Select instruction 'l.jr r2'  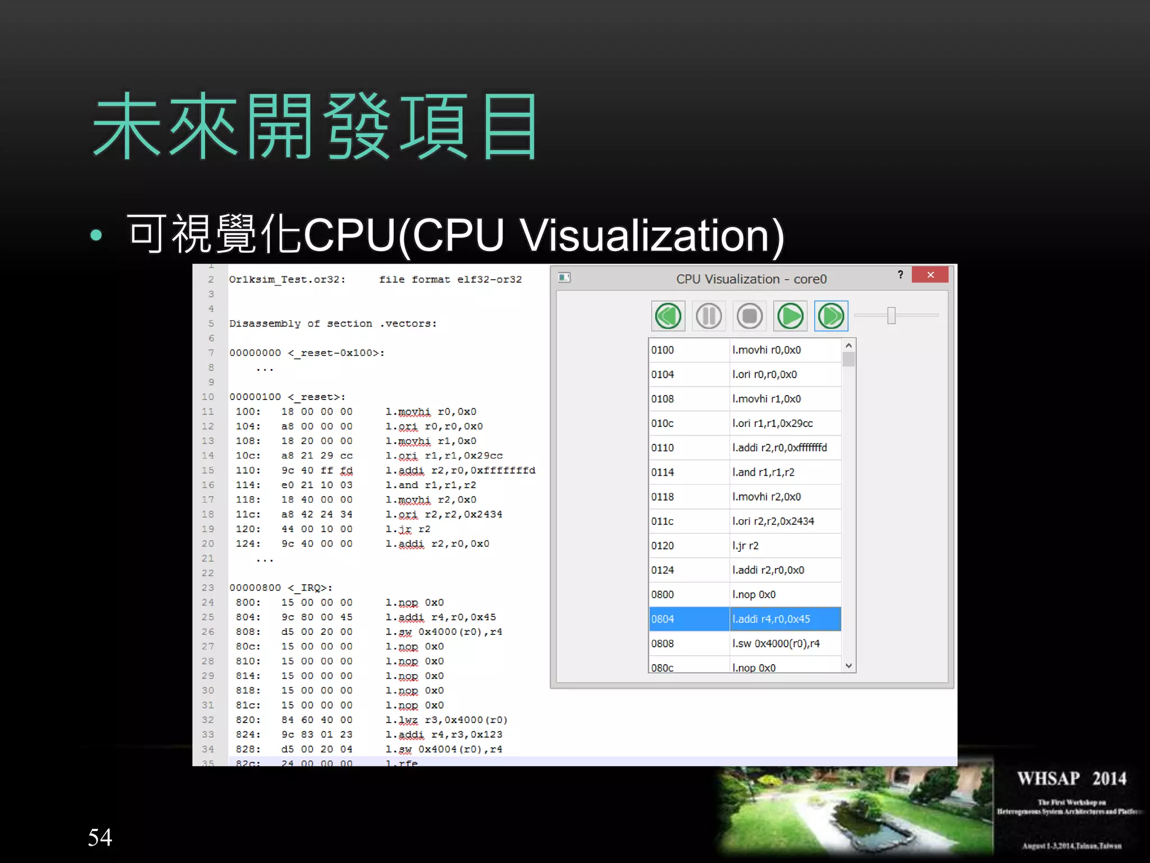[x=786, y=546]
